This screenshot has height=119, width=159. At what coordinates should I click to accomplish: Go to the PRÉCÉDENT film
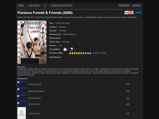tap(124, 6)
